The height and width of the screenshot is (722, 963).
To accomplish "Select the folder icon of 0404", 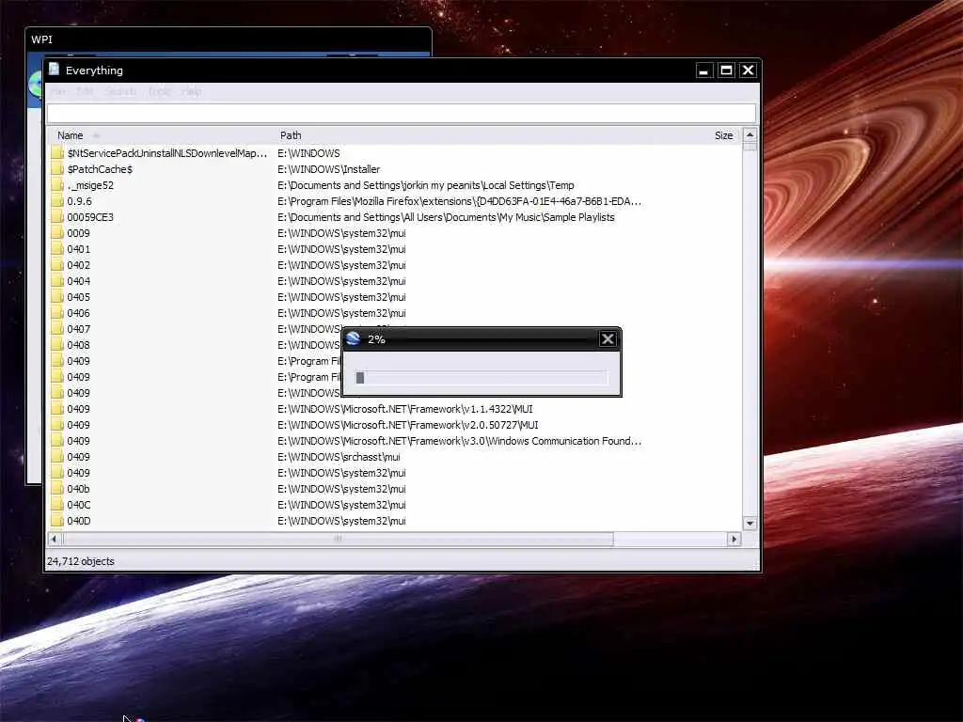I will (57, 280).
